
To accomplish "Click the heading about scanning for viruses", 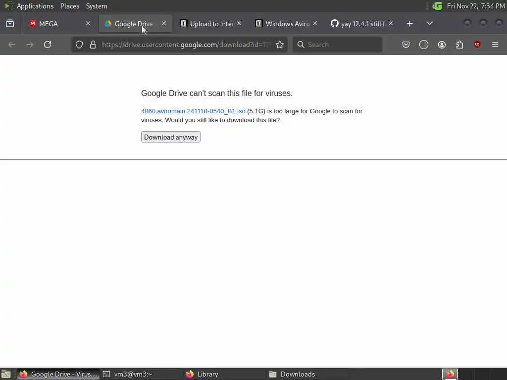I will click(217, 94).
